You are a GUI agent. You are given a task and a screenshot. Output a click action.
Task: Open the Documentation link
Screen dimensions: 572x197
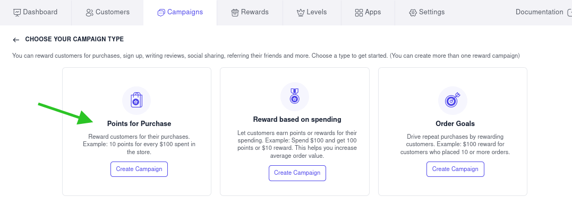539,12
